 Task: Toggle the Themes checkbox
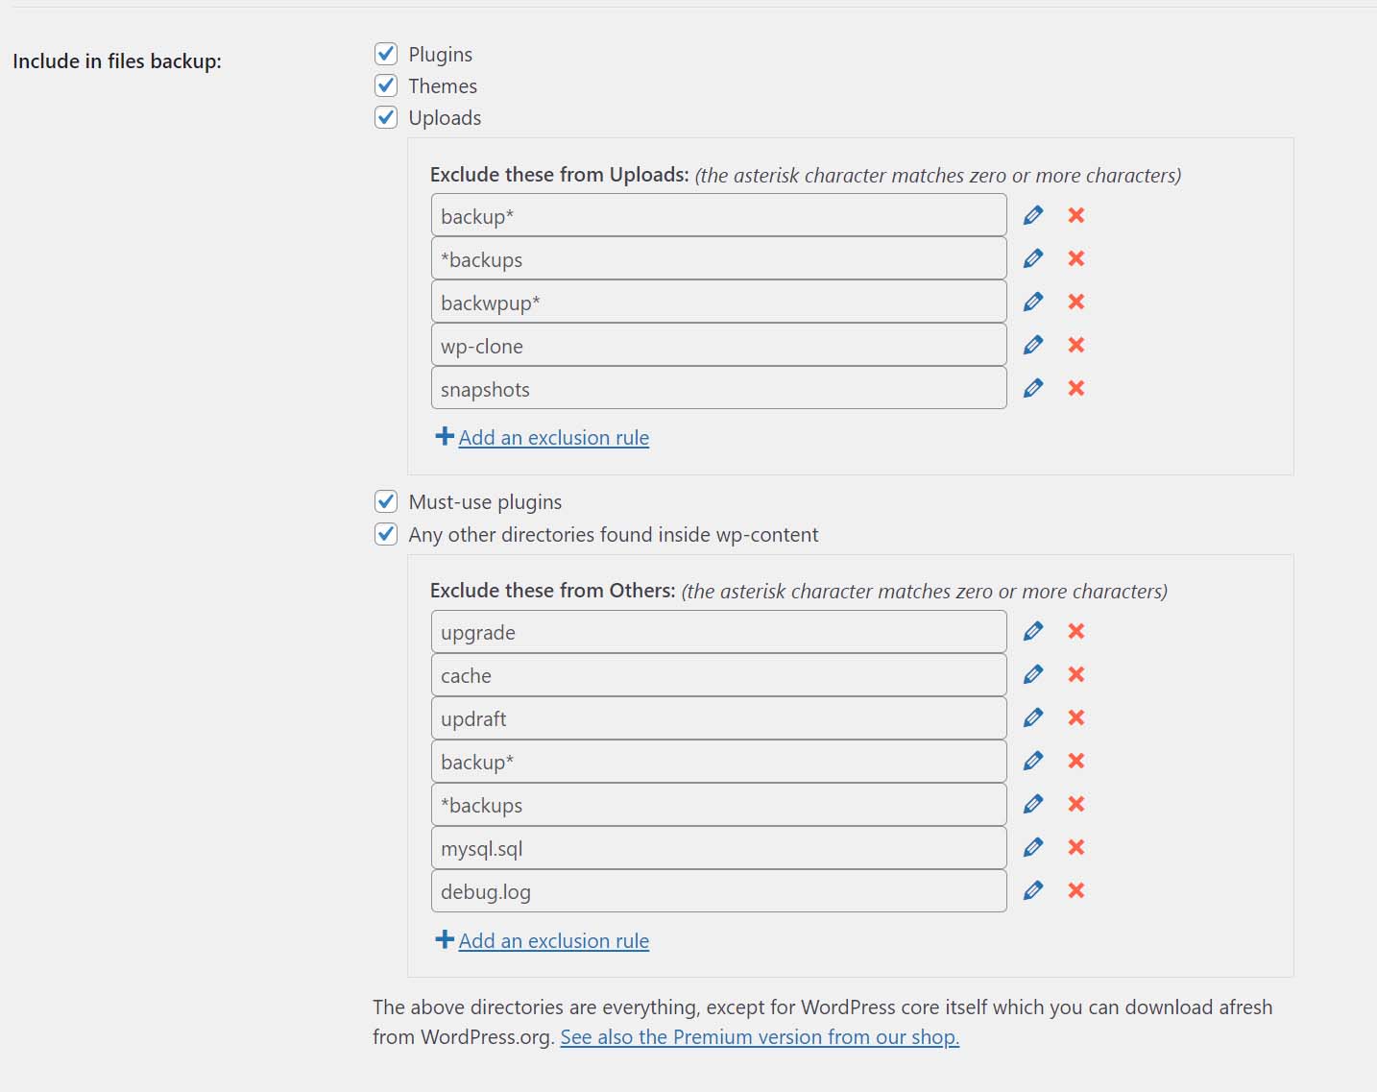(x=385, y=85)
